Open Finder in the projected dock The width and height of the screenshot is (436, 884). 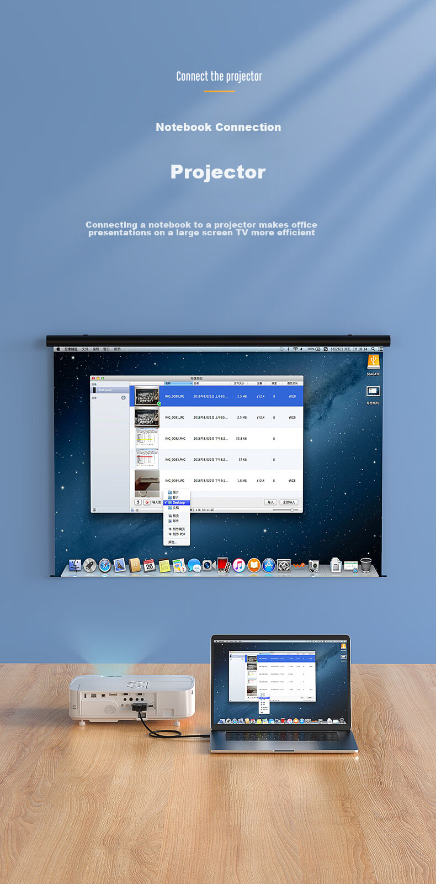75,565
